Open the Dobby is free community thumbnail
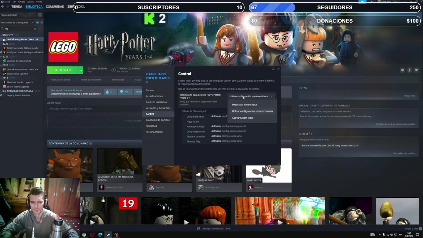 tap(219, 166)
